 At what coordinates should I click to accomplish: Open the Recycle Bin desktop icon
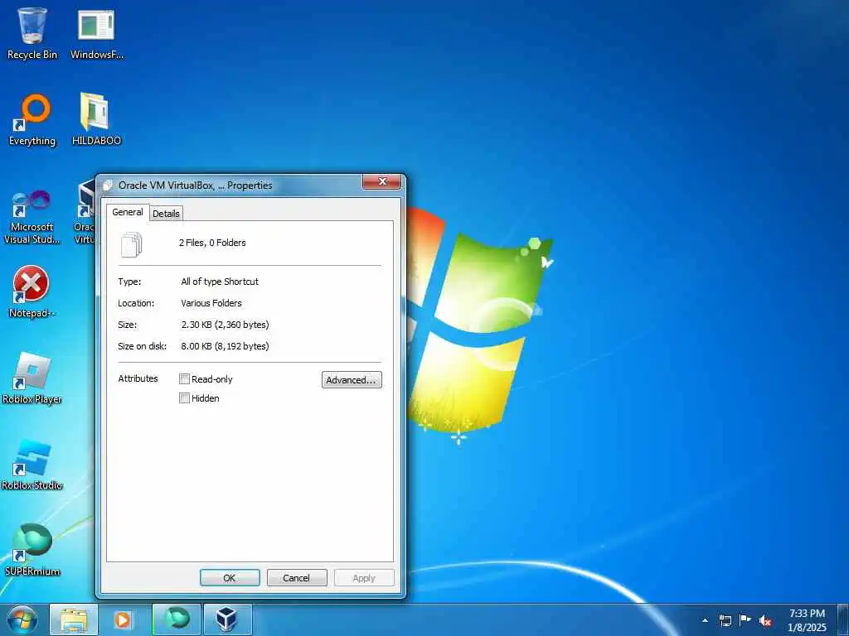(32, 32)
